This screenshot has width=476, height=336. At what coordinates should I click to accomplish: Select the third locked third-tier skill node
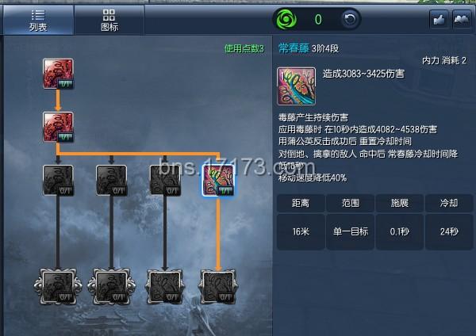(x=165, y=180)
